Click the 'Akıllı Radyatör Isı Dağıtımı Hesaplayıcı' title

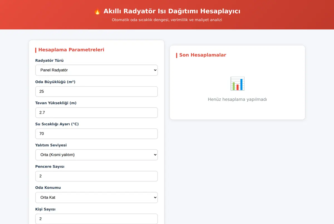click(172, 11)
